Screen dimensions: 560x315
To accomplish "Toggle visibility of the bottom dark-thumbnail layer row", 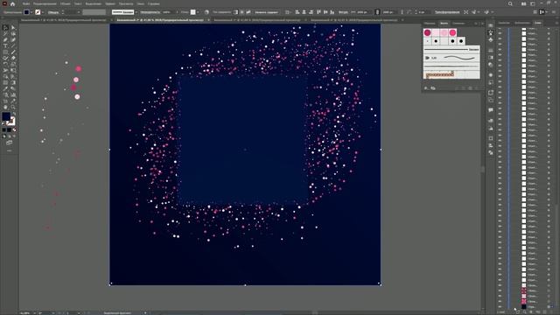I will (500, 307).
